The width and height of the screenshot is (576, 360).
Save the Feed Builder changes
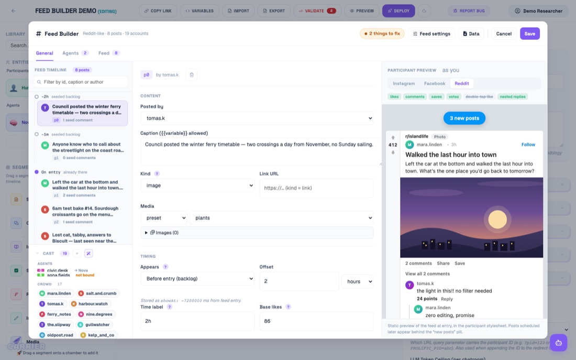tap(530, 34)
